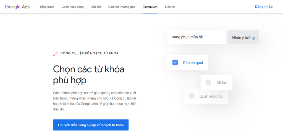Click the heading 'Chọn các từ khóa phù hợp'
The height and width of the screenshot is (137, 283).
[x=88, y=74]
